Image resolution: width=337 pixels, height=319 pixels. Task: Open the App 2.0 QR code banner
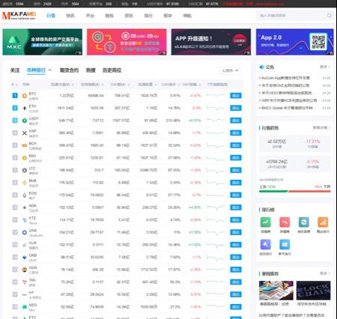point(295,42)
